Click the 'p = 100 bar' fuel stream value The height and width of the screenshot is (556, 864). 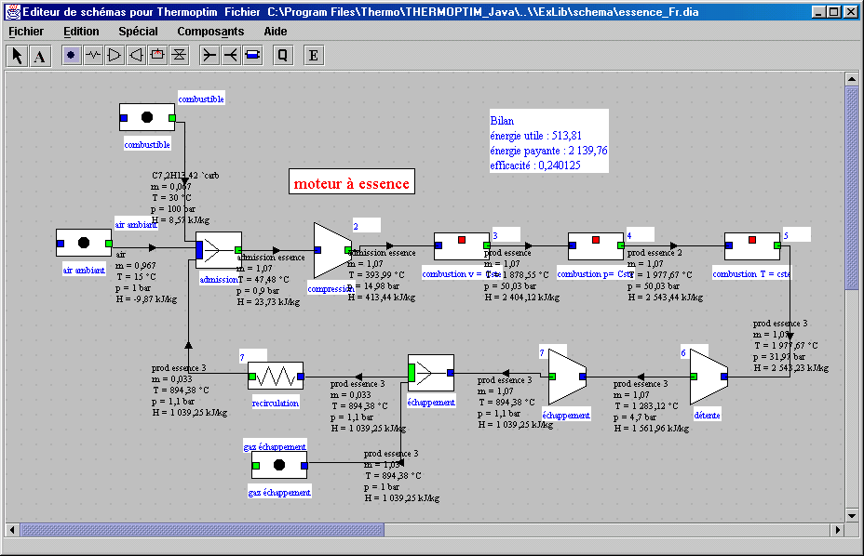coord(173,209)
